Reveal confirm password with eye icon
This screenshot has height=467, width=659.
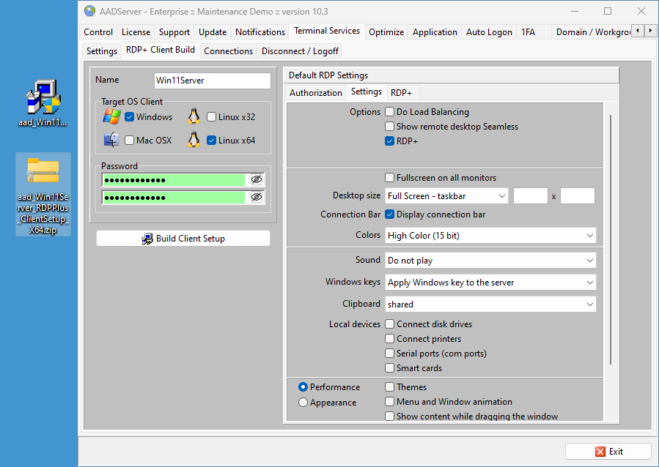coord(256,197)
